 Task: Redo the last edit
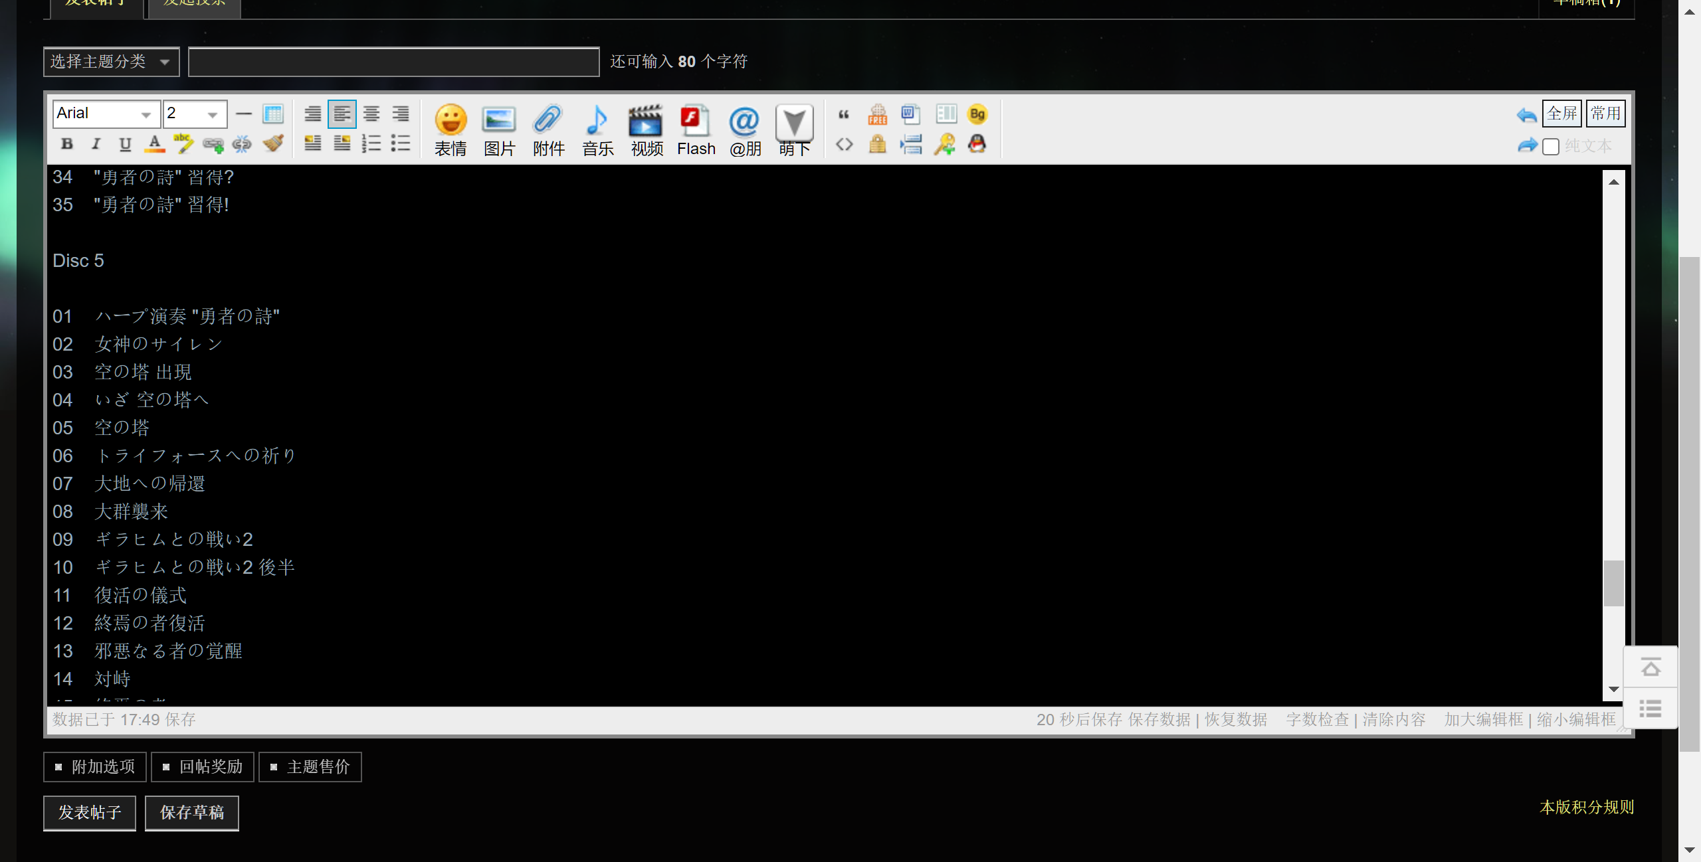1528,145
